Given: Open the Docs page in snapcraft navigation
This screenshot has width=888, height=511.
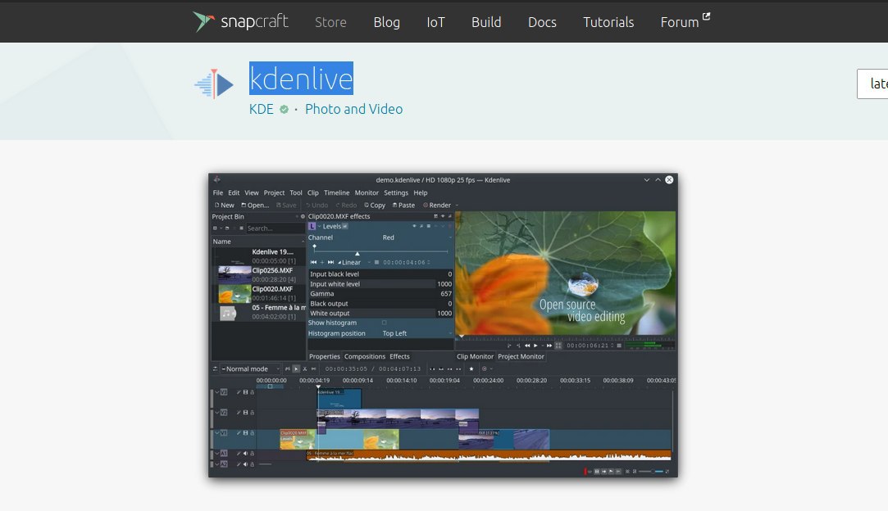Looking at the screenshot, I should (x=542, y=22).
